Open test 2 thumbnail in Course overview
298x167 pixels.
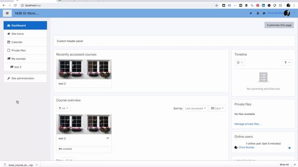point(84,124)
